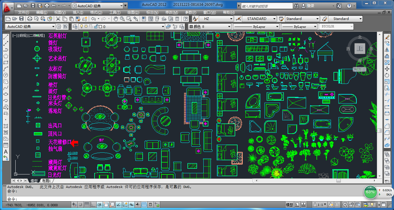394x210 pixels.
Task: Select the Polygon draw tool
Action: [x=6, y=56]
